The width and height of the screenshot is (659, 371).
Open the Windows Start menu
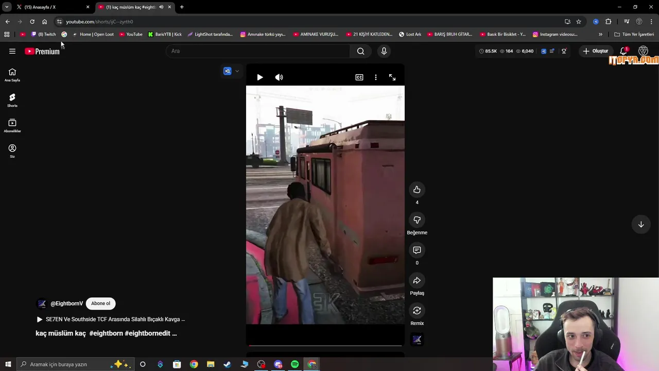[x=8, y=364]
